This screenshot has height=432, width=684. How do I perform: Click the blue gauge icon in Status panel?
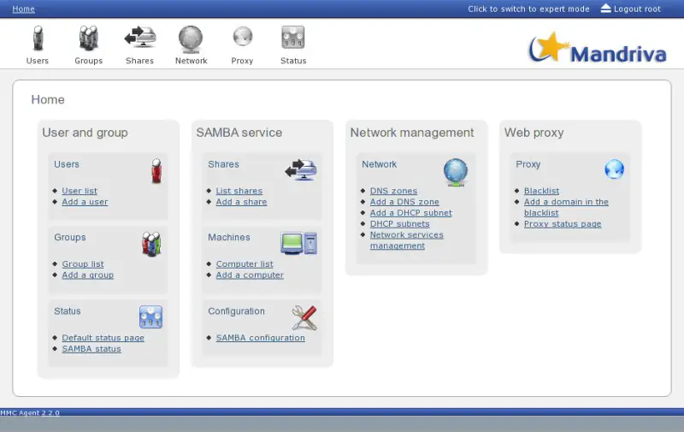151,317
